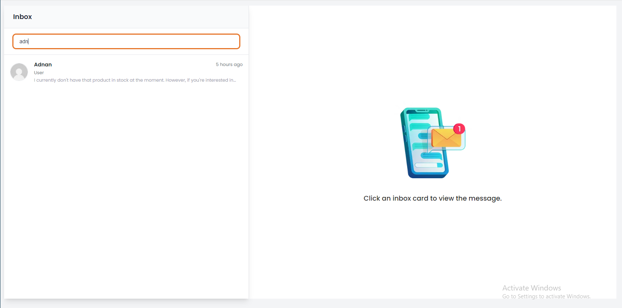Click the "5 hours ago" timestamp
622x308 pixels.
229,65
